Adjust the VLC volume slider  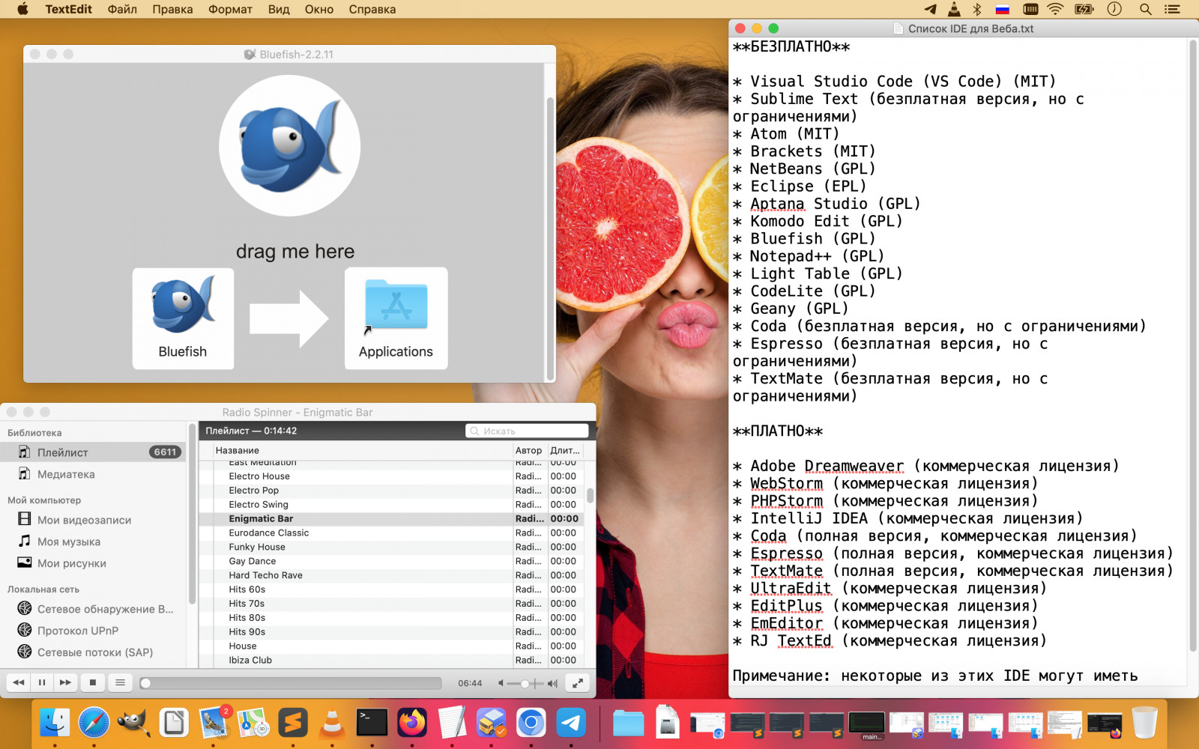(525, 683)
